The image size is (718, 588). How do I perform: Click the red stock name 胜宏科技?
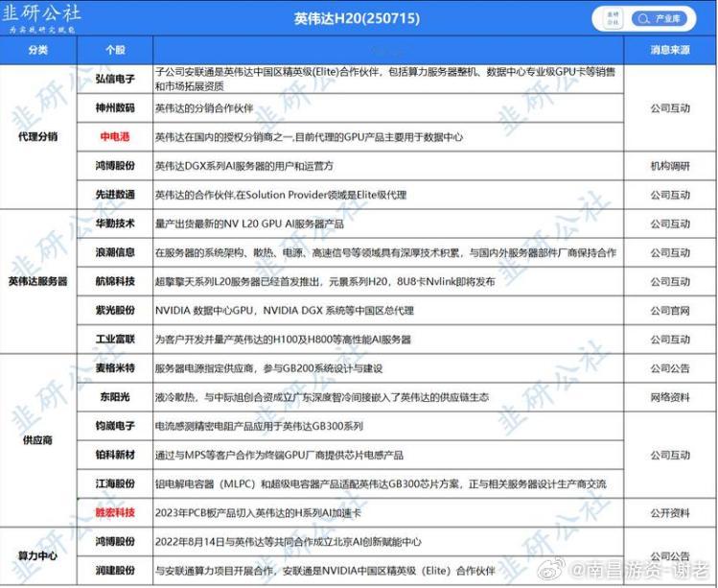[x=115, y=512]
